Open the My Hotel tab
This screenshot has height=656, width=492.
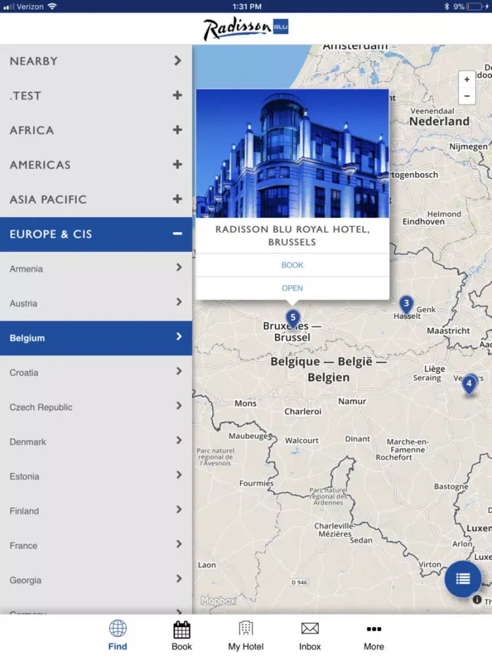[245, 635]
